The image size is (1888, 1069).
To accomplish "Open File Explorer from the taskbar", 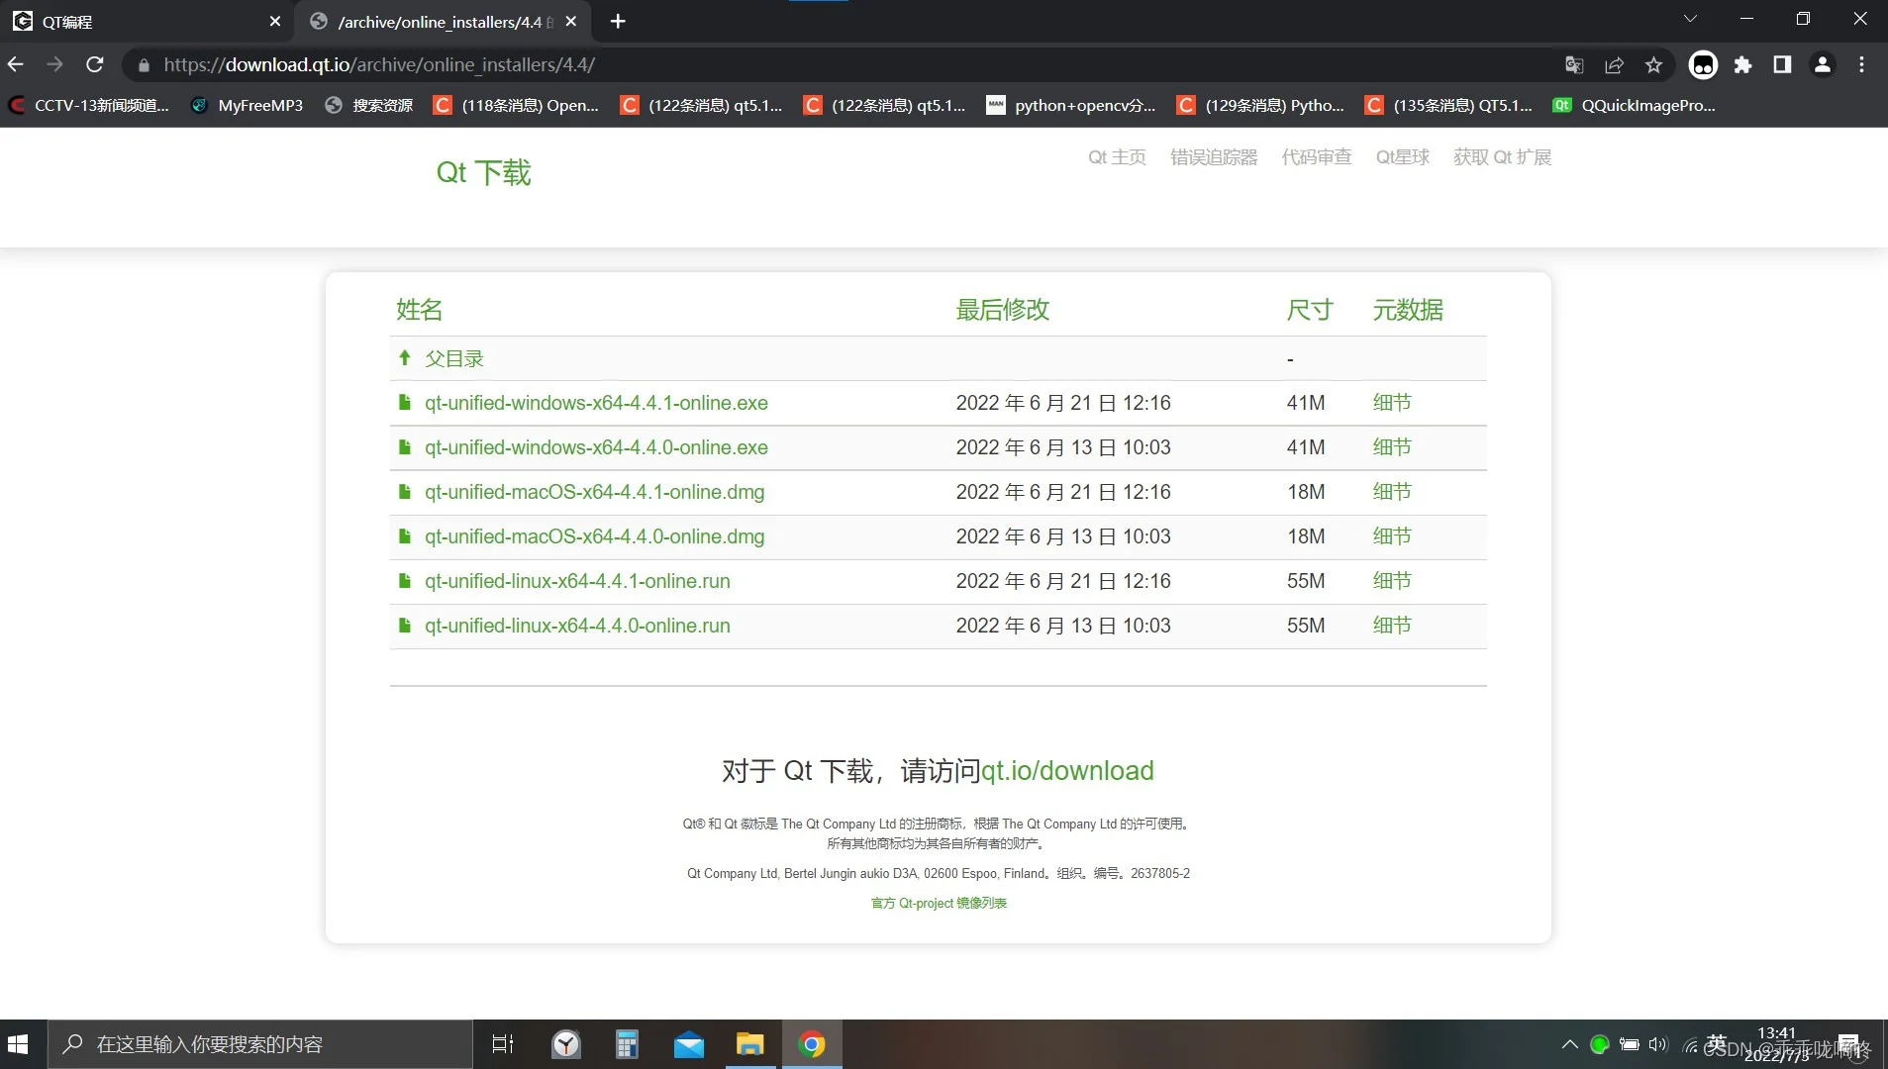I will click(x=749, y=1044).
